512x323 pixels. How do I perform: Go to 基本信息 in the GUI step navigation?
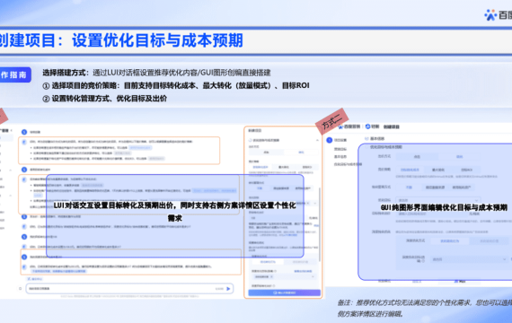click(340, 157)
